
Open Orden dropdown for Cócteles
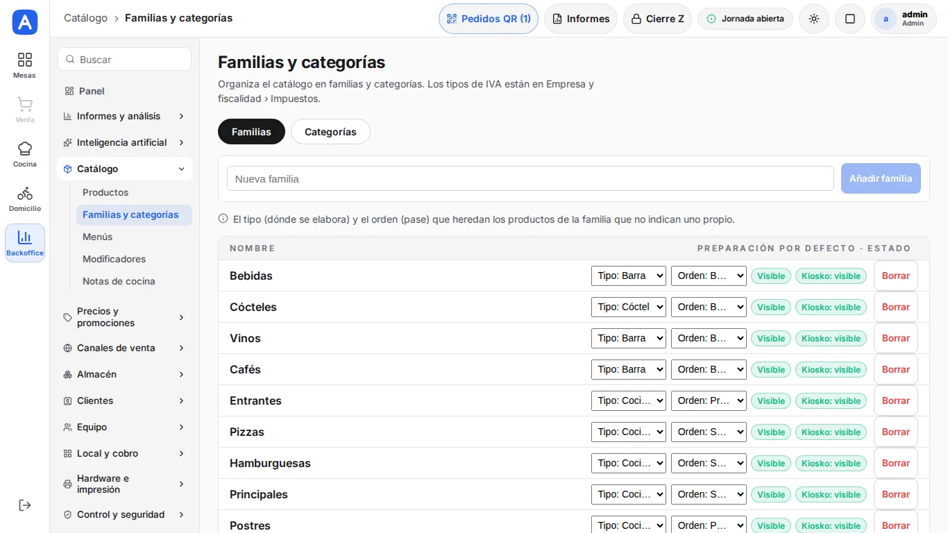click(x=709, y=307)
